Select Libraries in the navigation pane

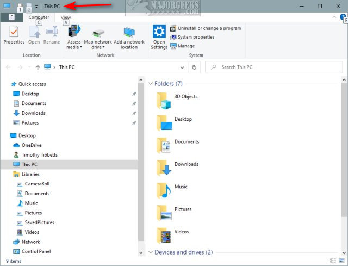coord(30,174)
